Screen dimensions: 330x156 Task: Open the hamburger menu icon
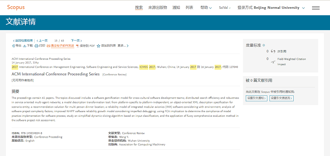316,8
